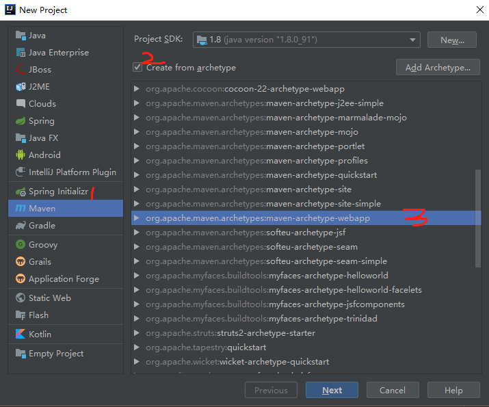Click the Help button
Viewport: 489px width, 407px height.
[x=453, y=390]
